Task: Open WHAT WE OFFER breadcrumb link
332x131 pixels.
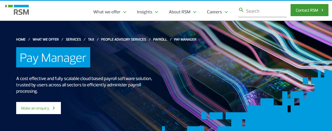Action: pos(46,39)
